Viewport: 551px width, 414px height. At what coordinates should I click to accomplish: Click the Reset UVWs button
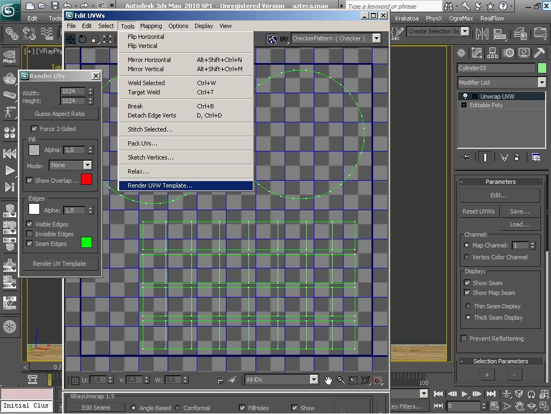click(x=479, y=211)
